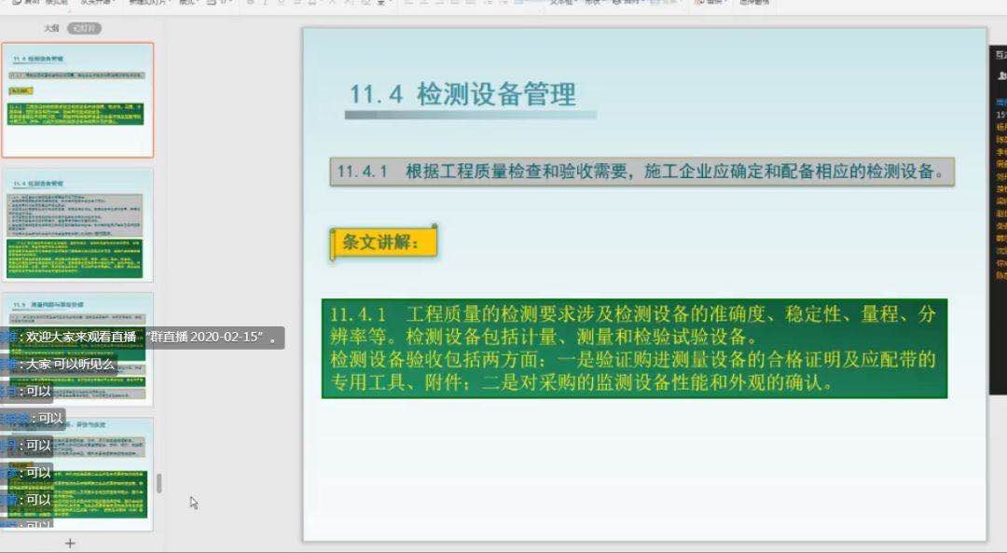Viewport: 1007px width, 553px height.
Task: Open the 形状 shapes dropdown
Action: point(595,3)
